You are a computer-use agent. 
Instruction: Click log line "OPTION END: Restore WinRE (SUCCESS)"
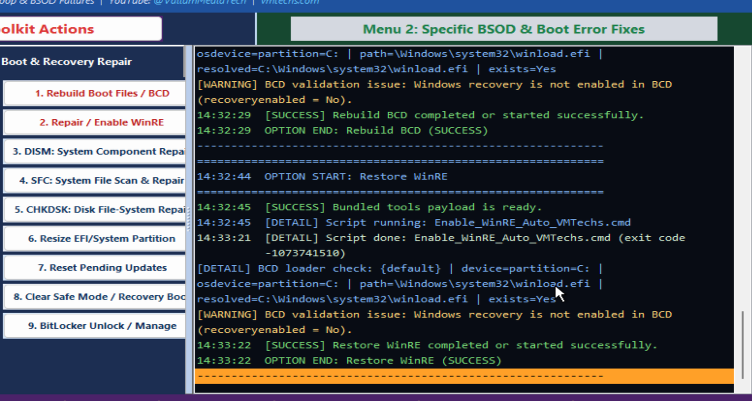pyautogui.click(x=349, y=361)
